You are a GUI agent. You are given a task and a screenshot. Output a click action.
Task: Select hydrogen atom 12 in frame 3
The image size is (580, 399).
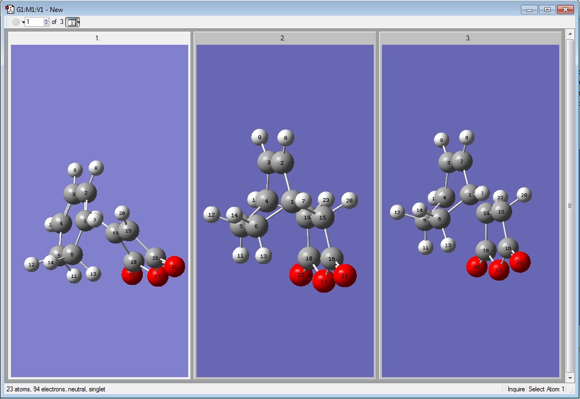point(397,212)
